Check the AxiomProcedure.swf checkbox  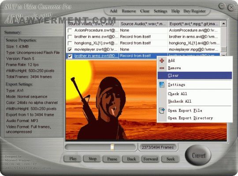70,31
